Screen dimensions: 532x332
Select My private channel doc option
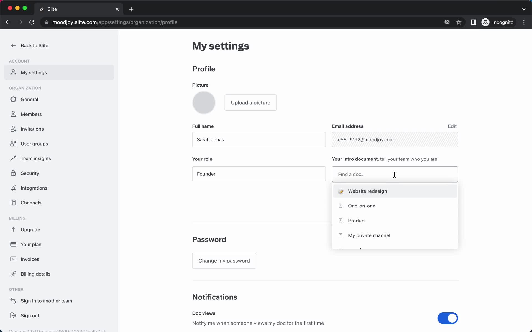[395, 235]
